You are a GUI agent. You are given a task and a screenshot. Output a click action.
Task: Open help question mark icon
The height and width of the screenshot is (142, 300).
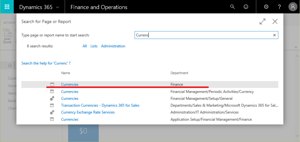click(279, 7)
